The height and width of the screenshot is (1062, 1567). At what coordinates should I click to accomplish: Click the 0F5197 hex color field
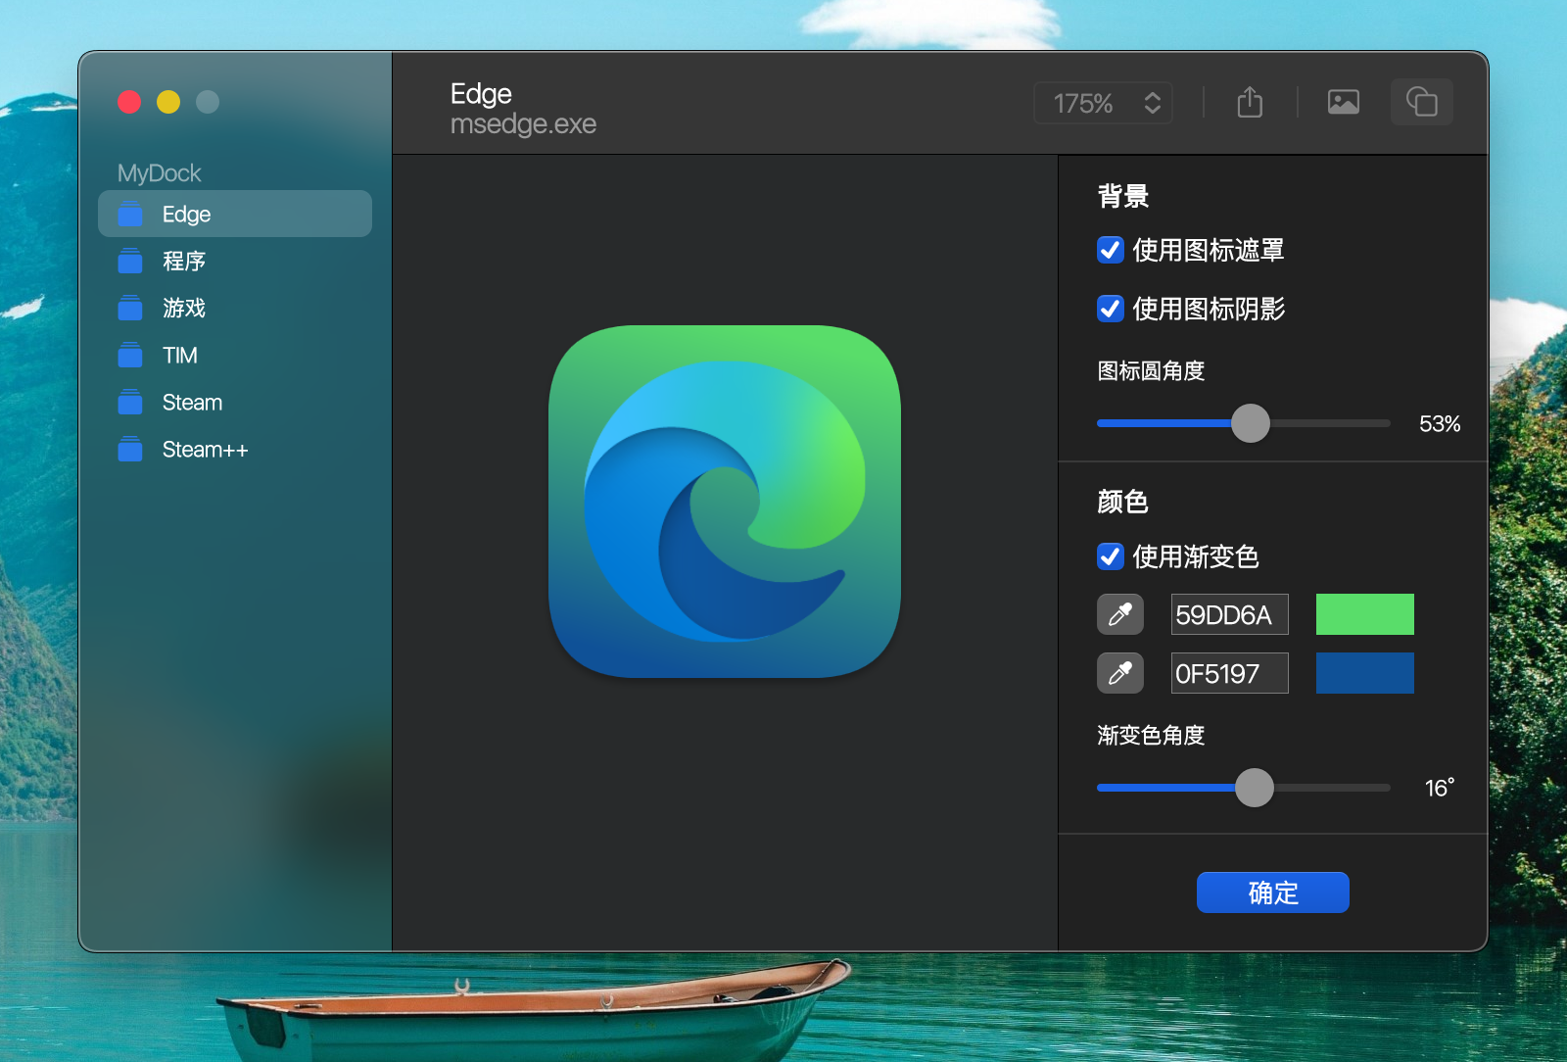click(x=1229, y=673)
